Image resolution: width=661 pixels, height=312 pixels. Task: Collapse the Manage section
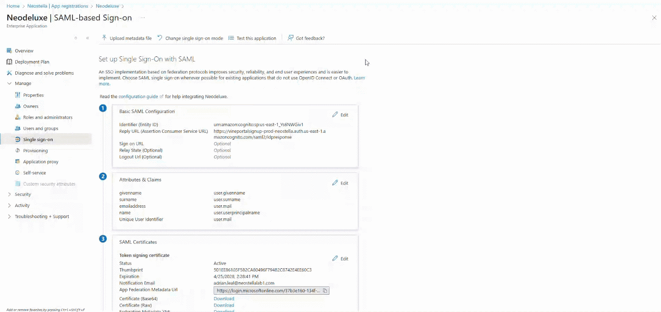[x=9, y=84]
